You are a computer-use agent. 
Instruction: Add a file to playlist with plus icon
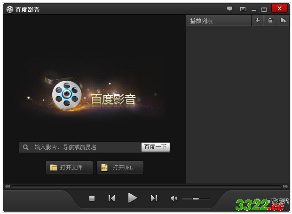258,20
